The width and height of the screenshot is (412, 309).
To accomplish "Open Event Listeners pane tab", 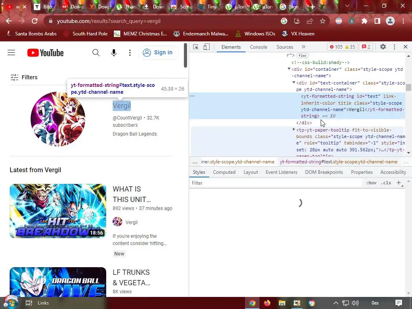I will pos(281,172).
